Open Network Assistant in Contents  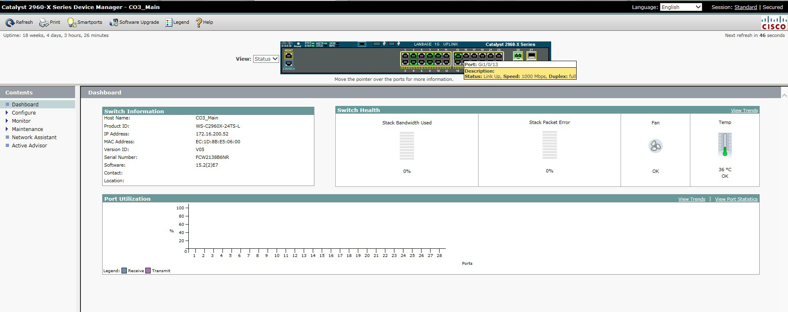(x=34, y=137)
